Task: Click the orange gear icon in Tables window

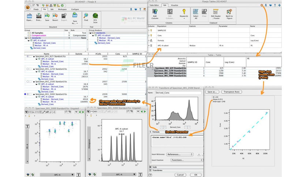Action: pos(262,5)
